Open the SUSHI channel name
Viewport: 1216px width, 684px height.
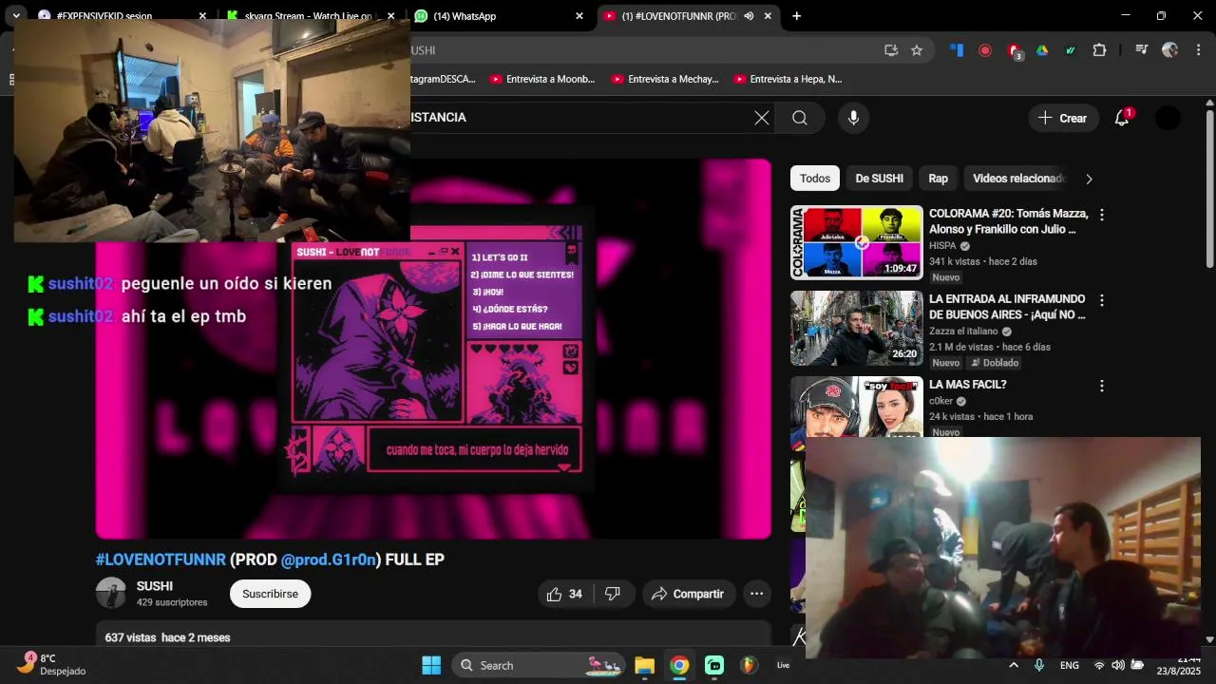point(155,586)
